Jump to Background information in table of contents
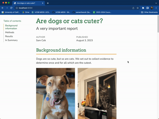This screenshot has width=159, height=119. [x=11, y=27]
